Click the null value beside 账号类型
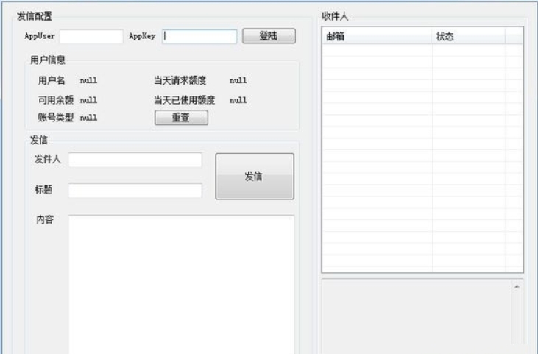The width and height of the screenshot is (538, 354). click(88, 118)
